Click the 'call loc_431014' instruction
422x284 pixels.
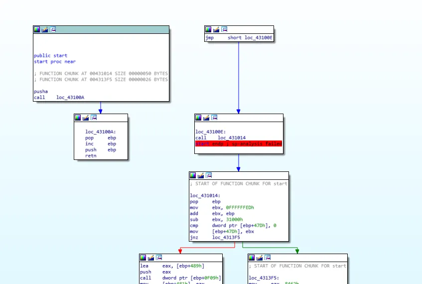pos(220,138)
